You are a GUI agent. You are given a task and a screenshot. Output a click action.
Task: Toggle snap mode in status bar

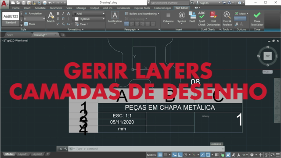point(166,155)
